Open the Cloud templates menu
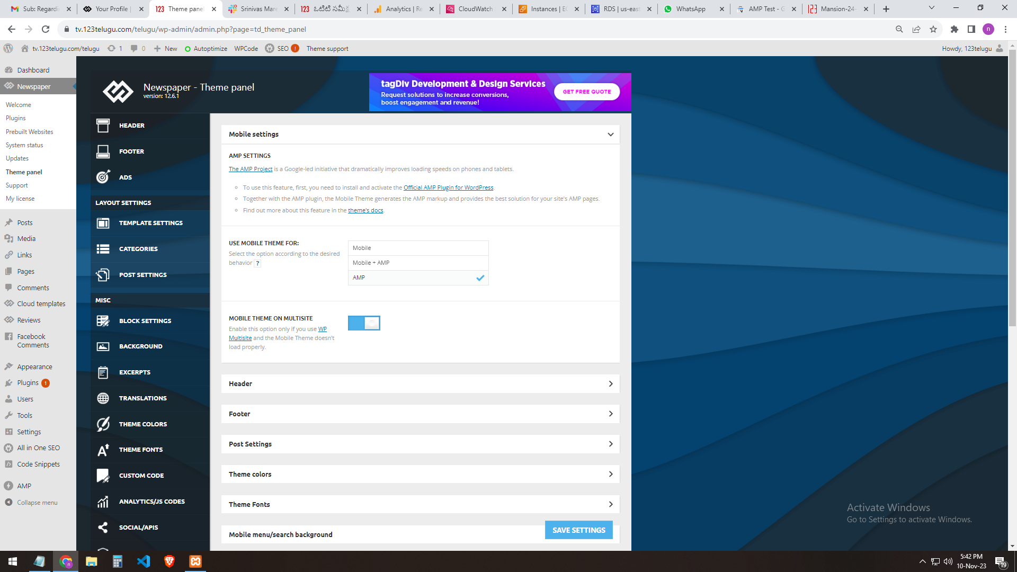The height and width of the screenshot is (572, 1017). 41,304
